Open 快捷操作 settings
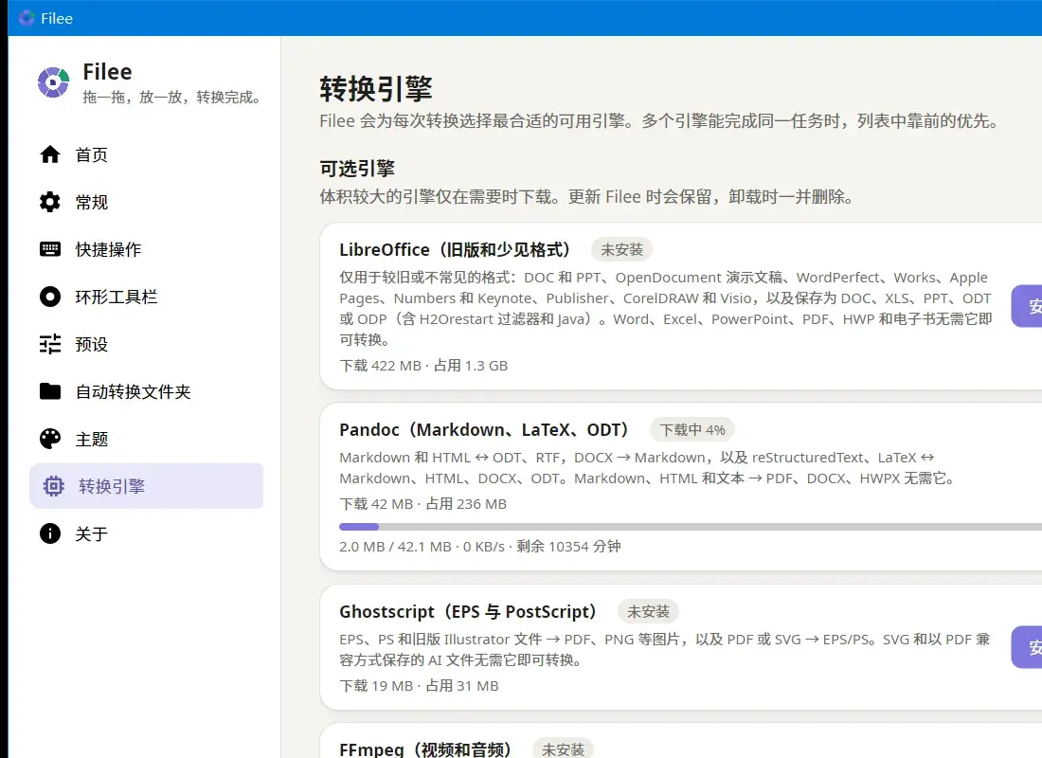This screenshot has width=1042, height=758. (x=146, y=249)
